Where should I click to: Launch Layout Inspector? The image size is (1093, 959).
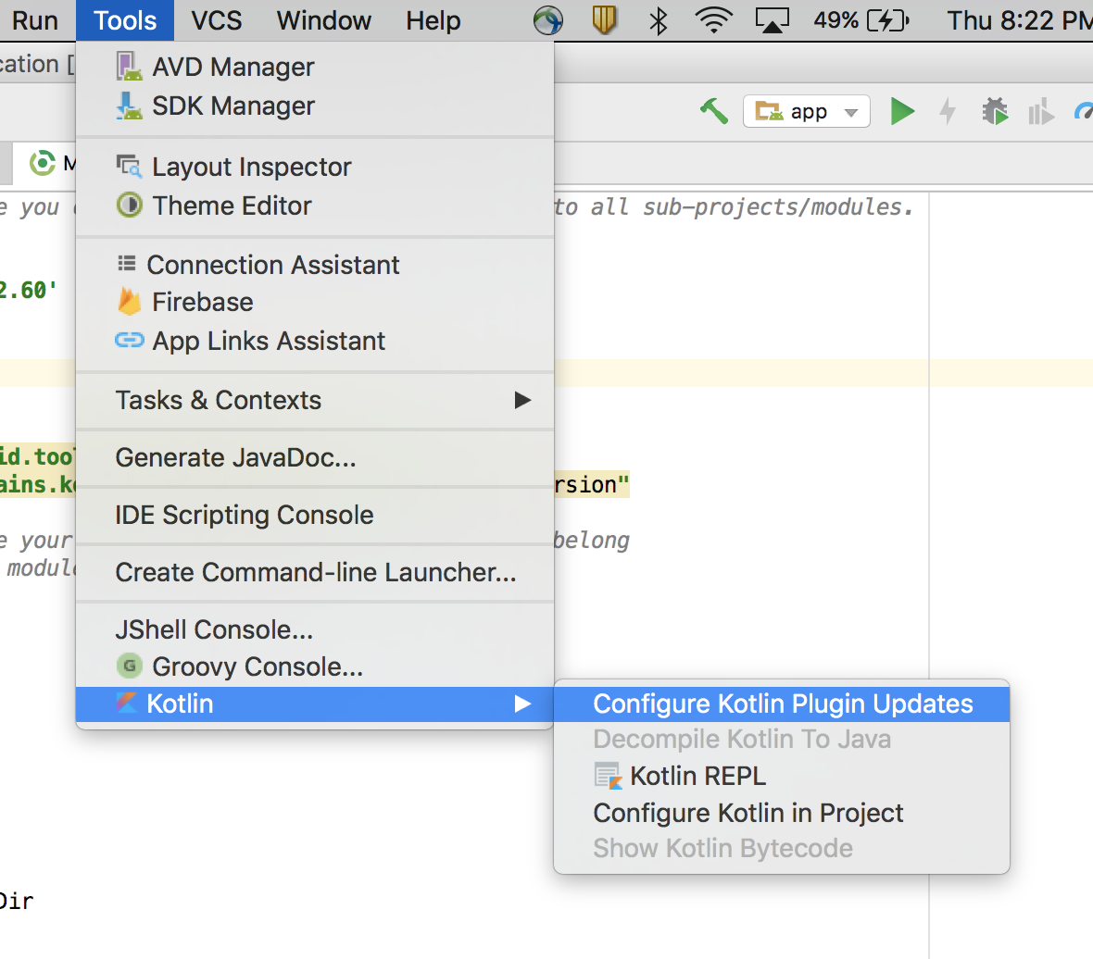click(314, 168)
